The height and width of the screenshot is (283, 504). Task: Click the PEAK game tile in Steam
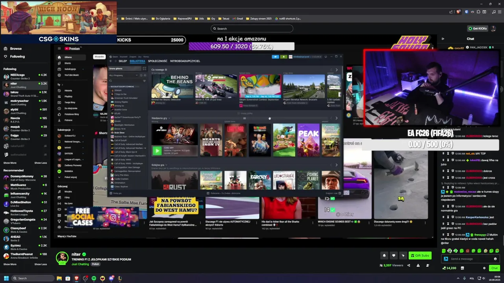pyautogui.click(x=308, y=140)
